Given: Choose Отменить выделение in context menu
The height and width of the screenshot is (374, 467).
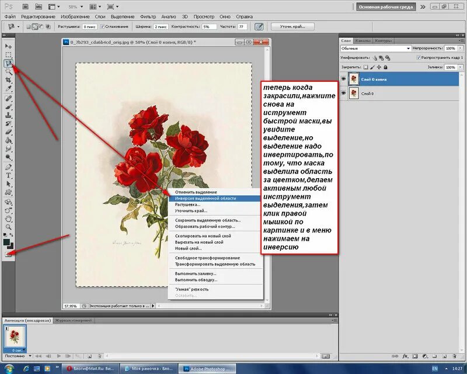Looking at the screenshot, I should click(196, 192).
